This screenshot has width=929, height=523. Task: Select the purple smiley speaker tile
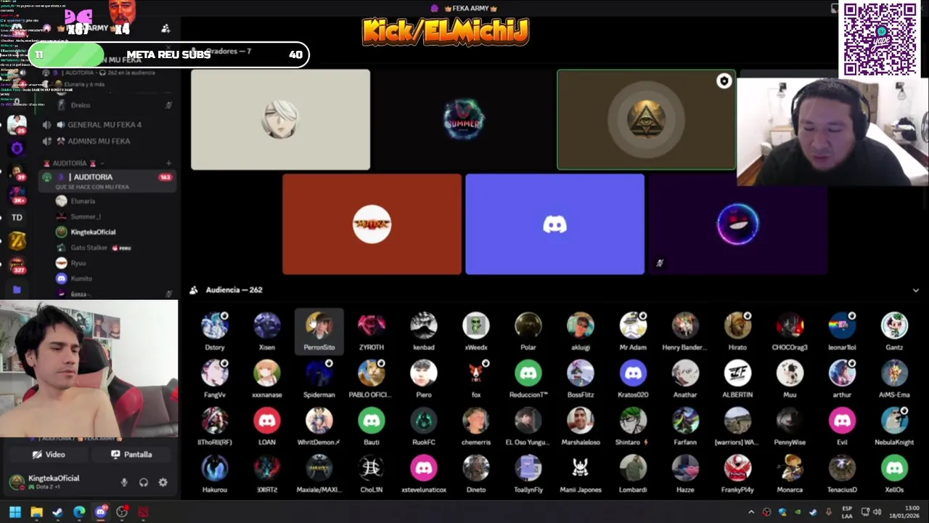click(x=737, y=224)
